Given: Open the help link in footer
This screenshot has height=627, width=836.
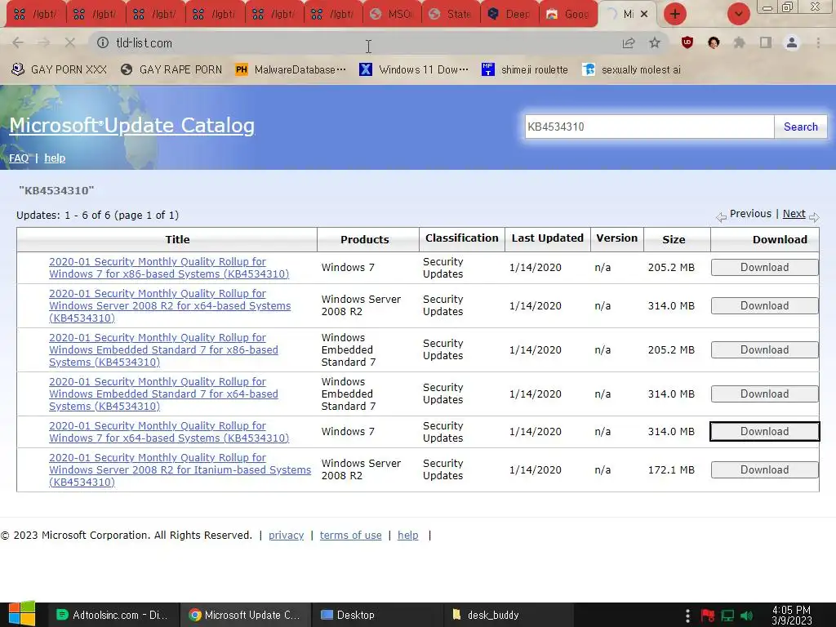Looking at the screenshot, I should click(408, 536).
